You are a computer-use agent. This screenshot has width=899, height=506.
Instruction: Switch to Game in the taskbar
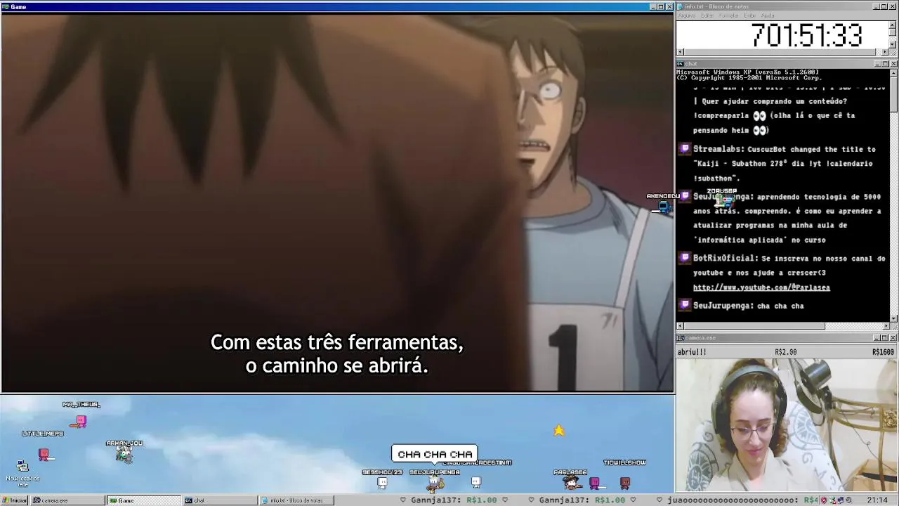tap(143, 500)
